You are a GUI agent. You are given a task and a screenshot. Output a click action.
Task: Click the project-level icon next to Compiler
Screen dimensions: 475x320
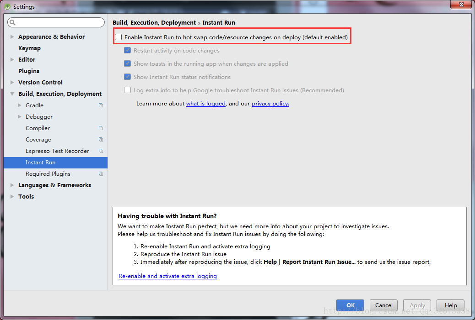[x=101, y=128]
